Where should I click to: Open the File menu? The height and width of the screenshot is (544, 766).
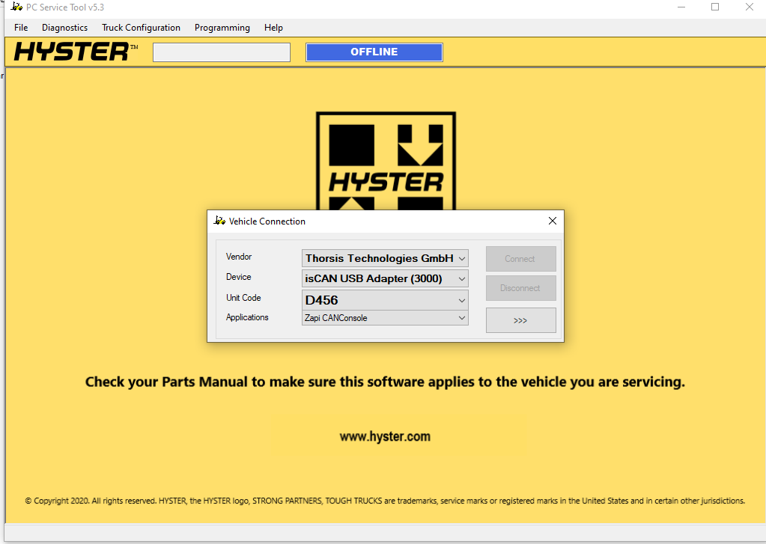(20, 28)
